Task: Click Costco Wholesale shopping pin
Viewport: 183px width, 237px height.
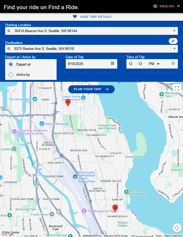Action: [x=42, y=124]
